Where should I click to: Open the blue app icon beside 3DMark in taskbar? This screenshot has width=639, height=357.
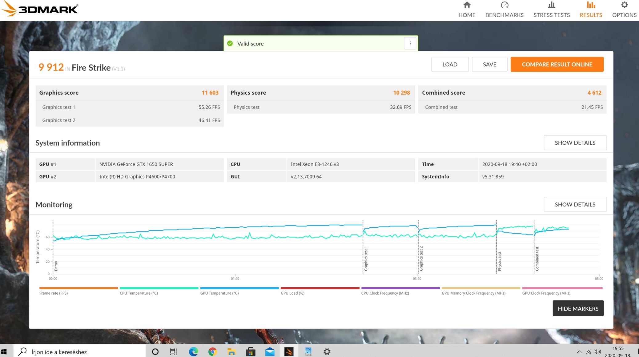(x=308, y=352)
